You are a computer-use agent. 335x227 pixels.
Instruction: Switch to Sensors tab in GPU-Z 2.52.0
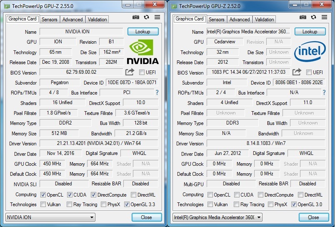[x=216, y=20]
